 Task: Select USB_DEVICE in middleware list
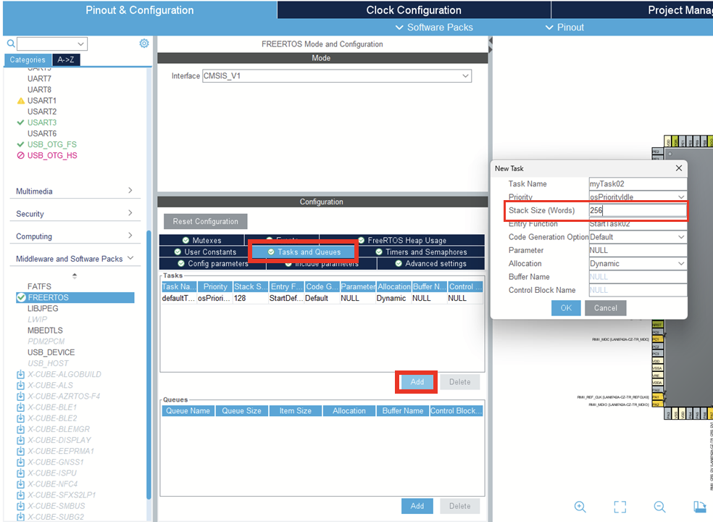(51, 352)
